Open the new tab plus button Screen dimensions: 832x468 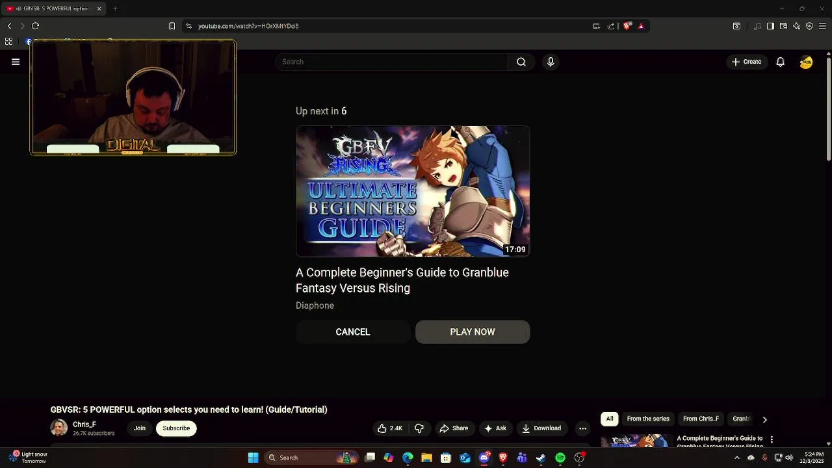click(x=115, y=8)
